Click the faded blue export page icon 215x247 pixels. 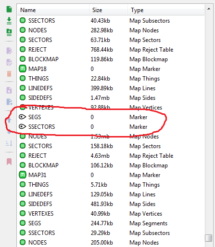[9, 102]
